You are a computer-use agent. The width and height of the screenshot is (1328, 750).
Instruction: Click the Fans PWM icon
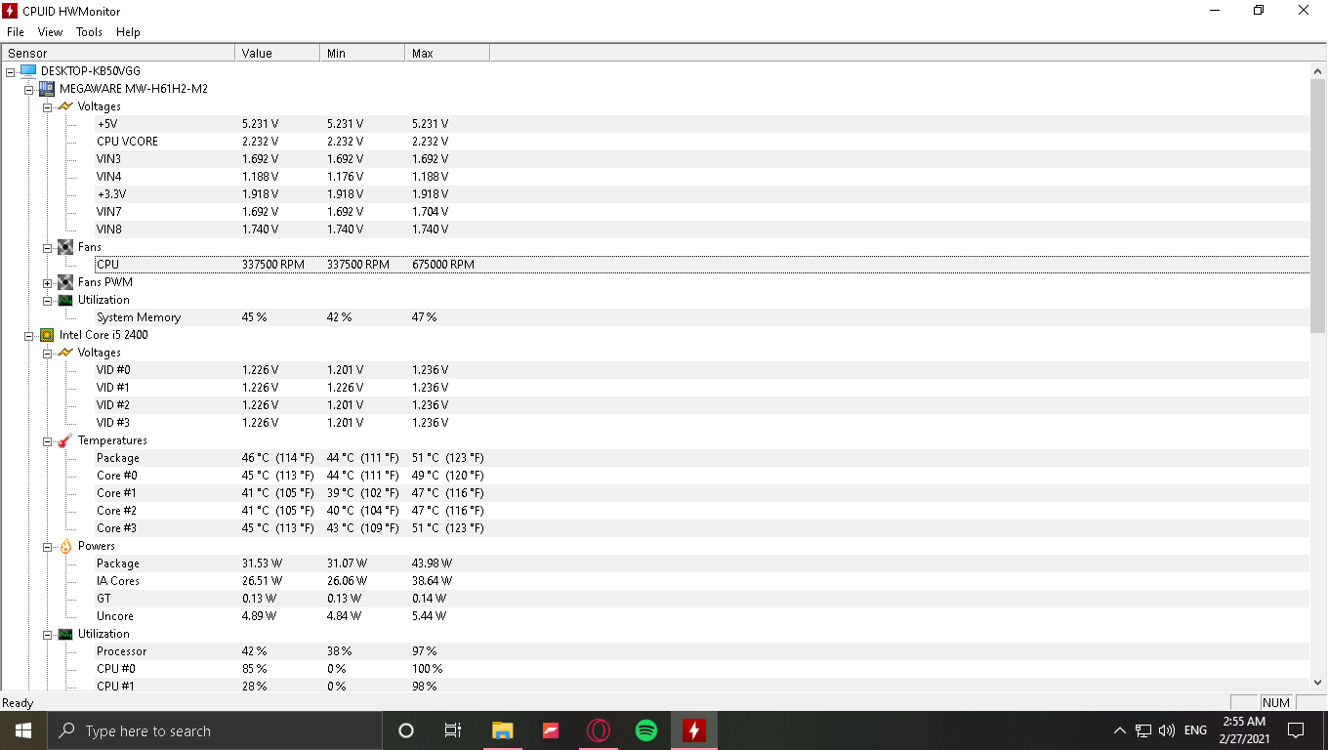64,282
